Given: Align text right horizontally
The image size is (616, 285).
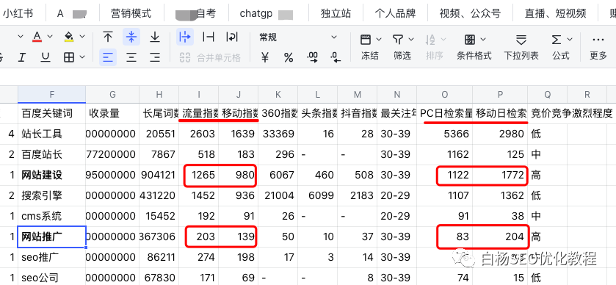Looking at the screenshot, I should tap(155, 57).
